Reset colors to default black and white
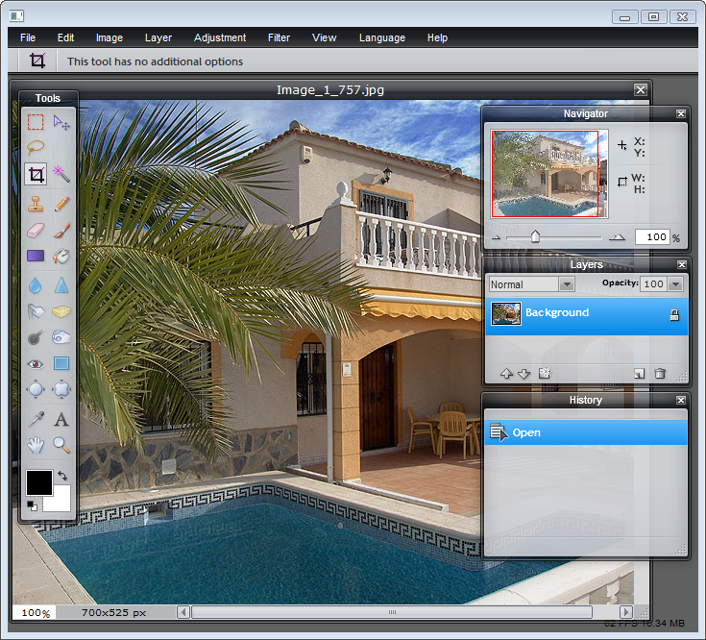Screen dimensions: 706x640 point(32,505)
